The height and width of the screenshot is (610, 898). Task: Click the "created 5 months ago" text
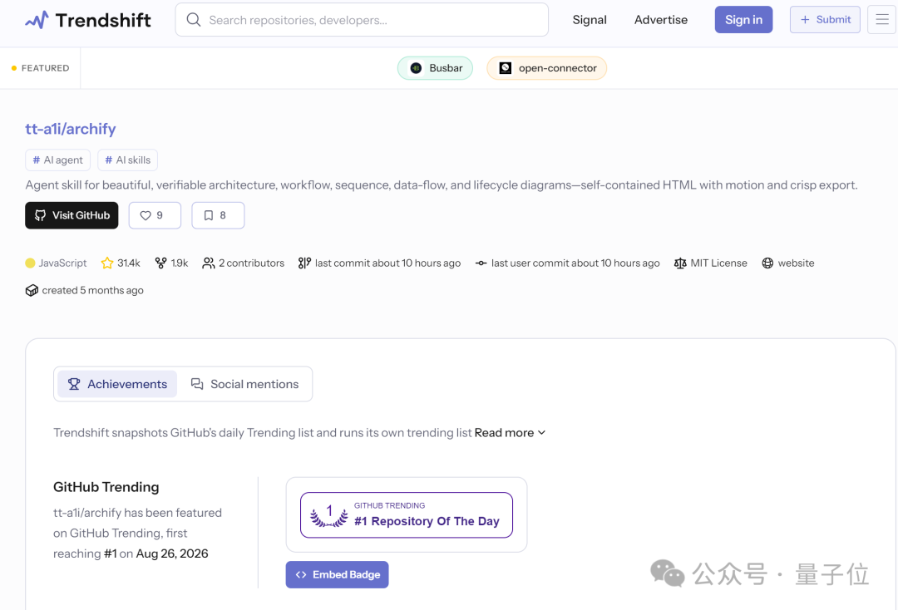point(93,291)
